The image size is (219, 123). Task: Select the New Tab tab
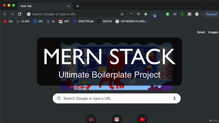coord(45,6)
